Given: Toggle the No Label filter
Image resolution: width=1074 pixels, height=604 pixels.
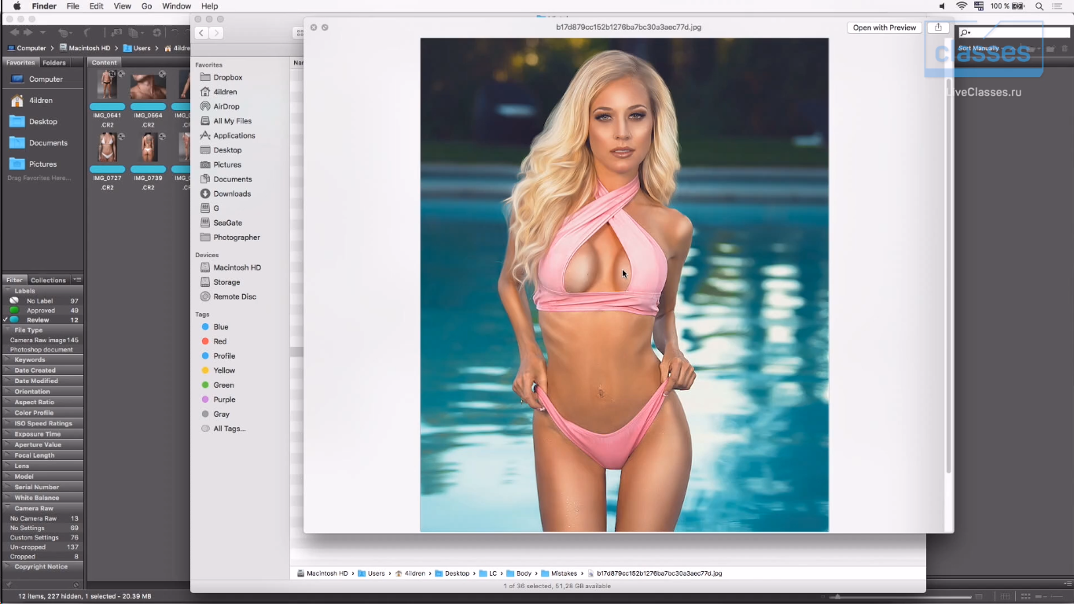Looking at the screenshot, I should [39, 301].
